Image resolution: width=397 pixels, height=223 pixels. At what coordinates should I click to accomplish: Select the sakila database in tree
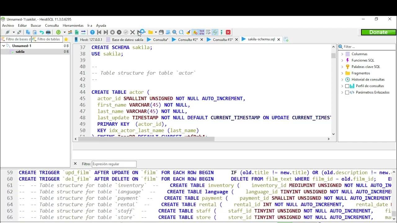click(20, 52)
